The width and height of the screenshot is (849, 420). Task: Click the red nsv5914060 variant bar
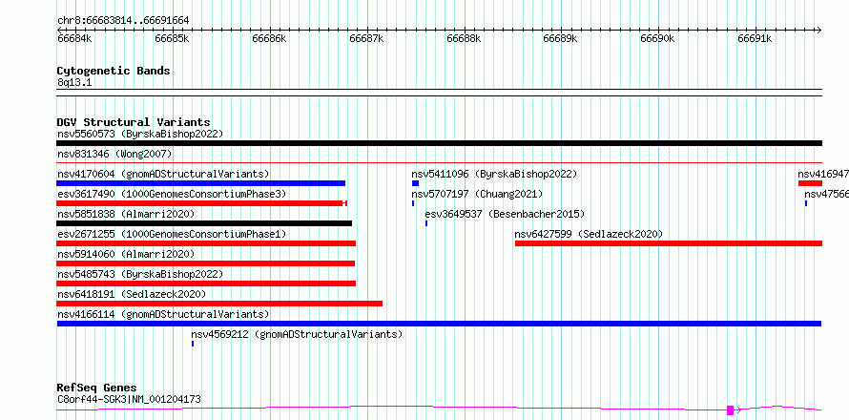(206, 263)
